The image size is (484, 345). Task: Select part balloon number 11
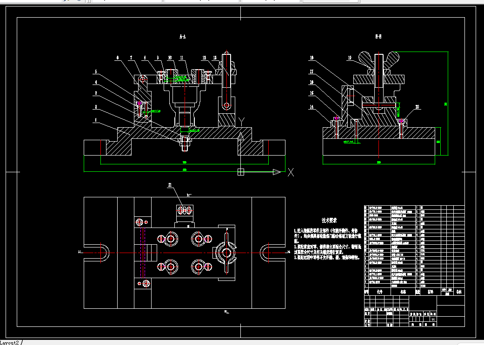pyautogui.click(x=182, y=58)
